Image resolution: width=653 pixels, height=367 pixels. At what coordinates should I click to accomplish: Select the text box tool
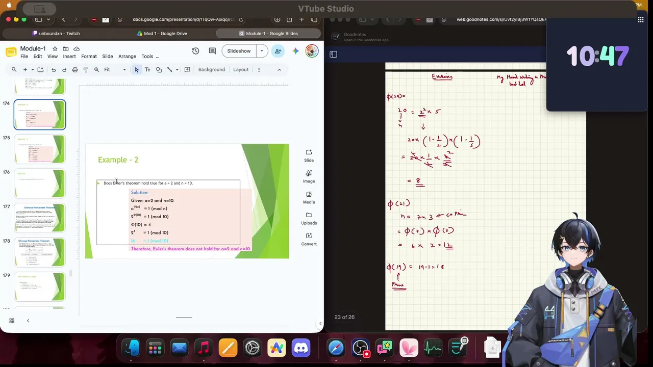point(147,70)
